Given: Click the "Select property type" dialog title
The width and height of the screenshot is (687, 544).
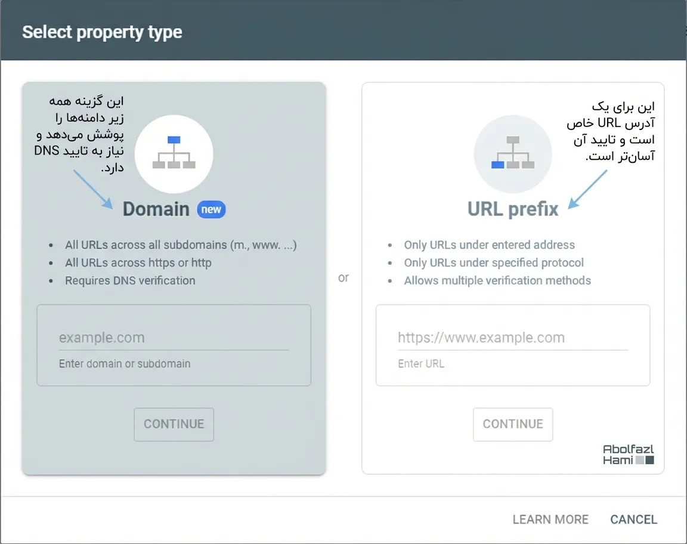Looking at the screenshot, I should click(102, 32).
